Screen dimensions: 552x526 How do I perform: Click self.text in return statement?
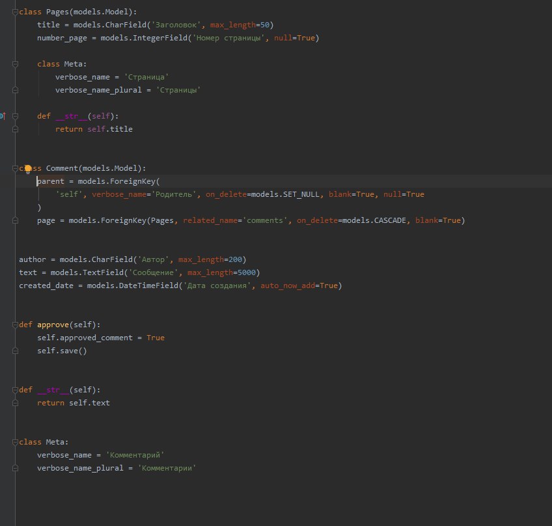click(x=89, y=403)
